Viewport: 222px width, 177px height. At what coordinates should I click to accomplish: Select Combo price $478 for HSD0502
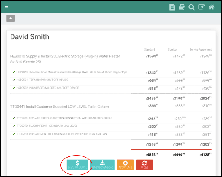180,88
